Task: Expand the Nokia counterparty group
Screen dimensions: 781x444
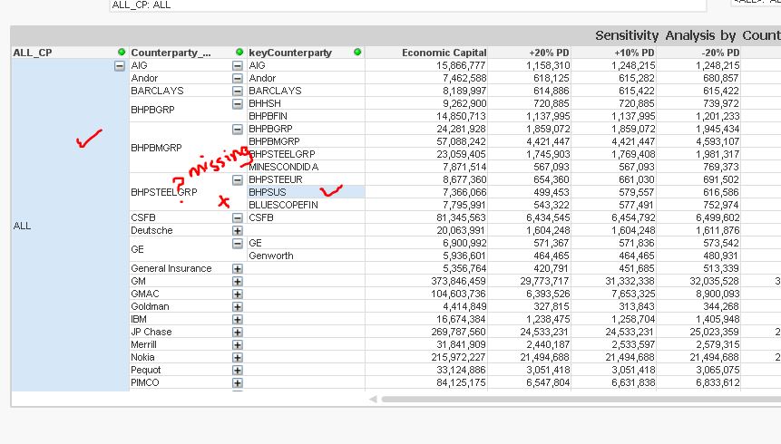Action: tap(238, 358)
